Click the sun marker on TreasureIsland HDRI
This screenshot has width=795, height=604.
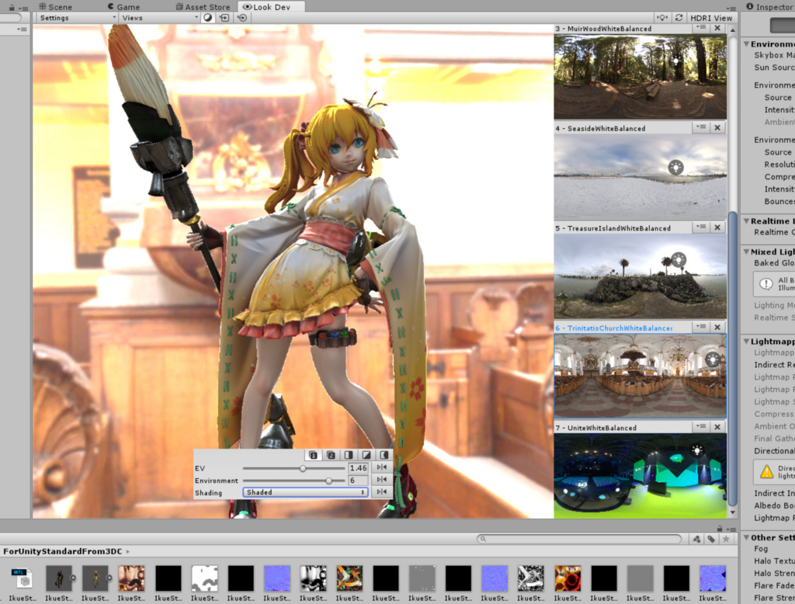point(679,259)
